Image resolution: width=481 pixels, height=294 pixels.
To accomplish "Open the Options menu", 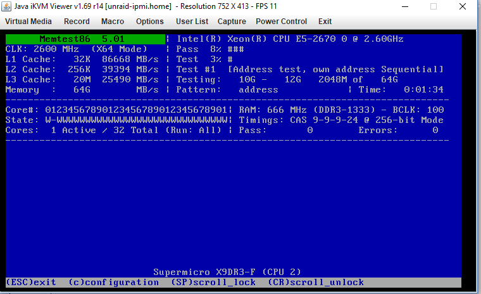I will pos(150,22).
